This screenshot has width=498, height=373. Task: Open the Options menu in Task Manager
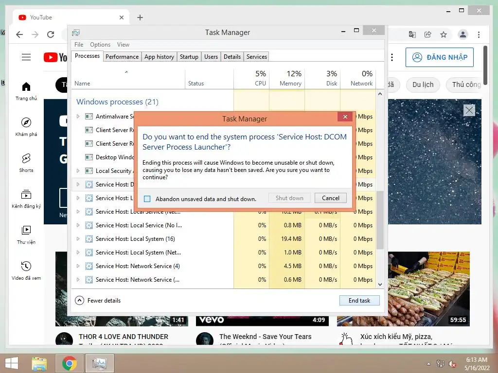pyautogui.click(x=100, y=45)
